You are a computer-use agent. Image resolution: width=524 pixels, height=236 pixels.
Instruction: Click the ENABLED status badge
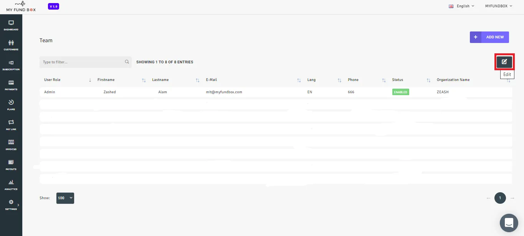click(x=400, y=92)
